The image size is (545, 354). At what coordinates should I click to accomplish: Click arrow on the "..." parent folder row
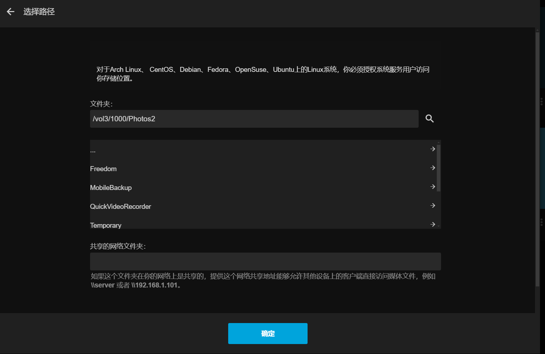[433, 149]
